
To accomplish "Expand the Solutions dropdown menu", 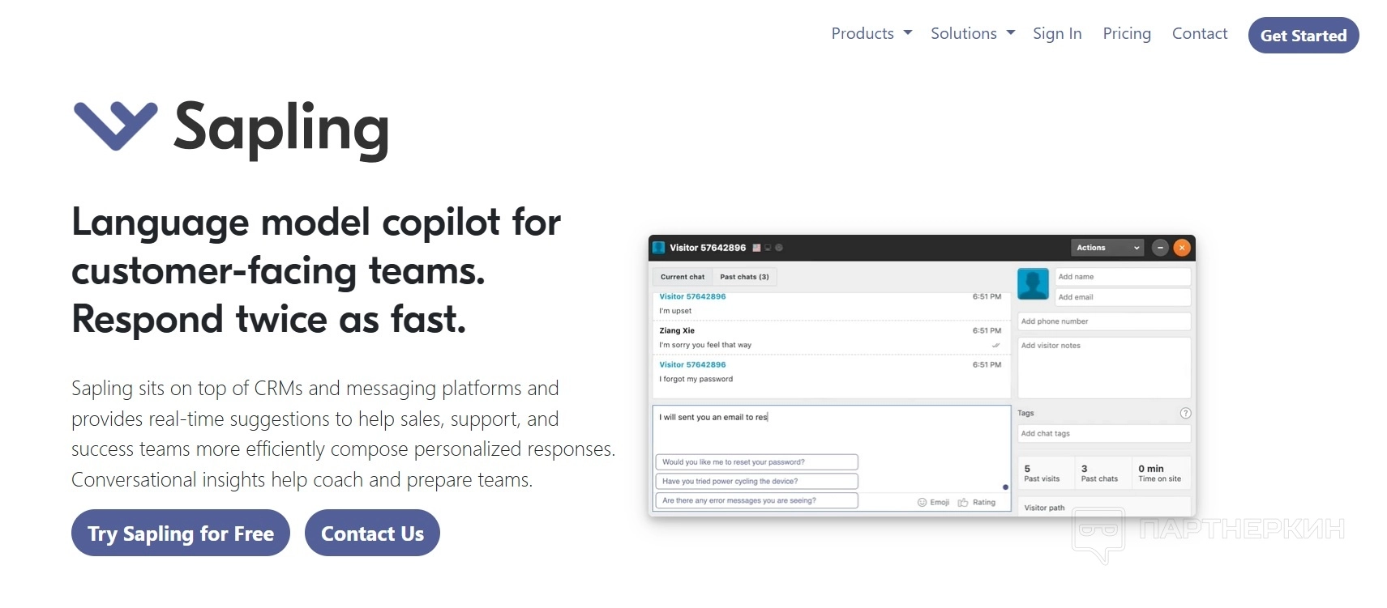I will 973,33.
